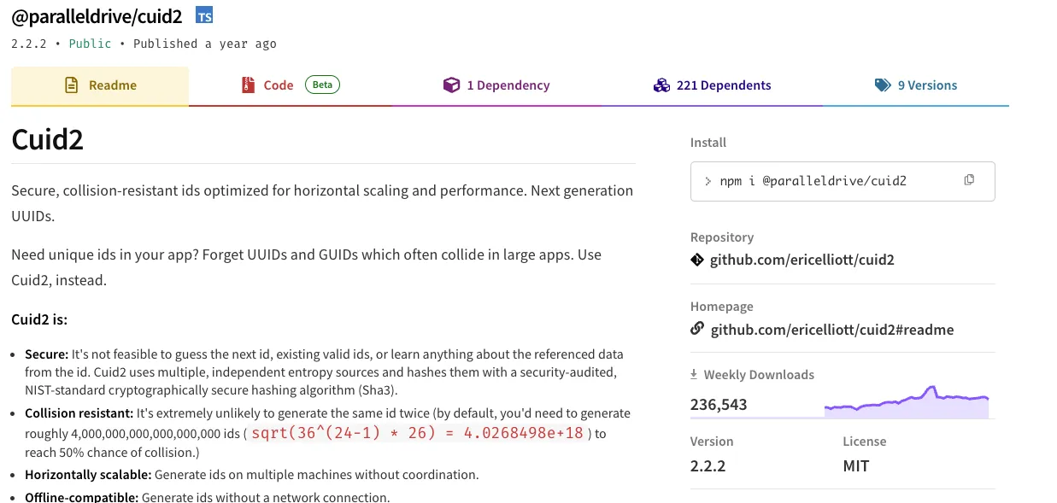The width and height of the screenshot is (1057, 503).
Task: Click the Readme tab's document icon
Action: point(73,85)
